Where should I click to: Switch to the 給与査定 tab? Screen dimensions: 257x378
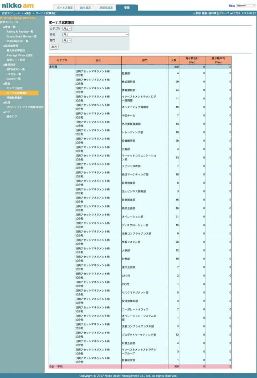click(x=85, y=8)
